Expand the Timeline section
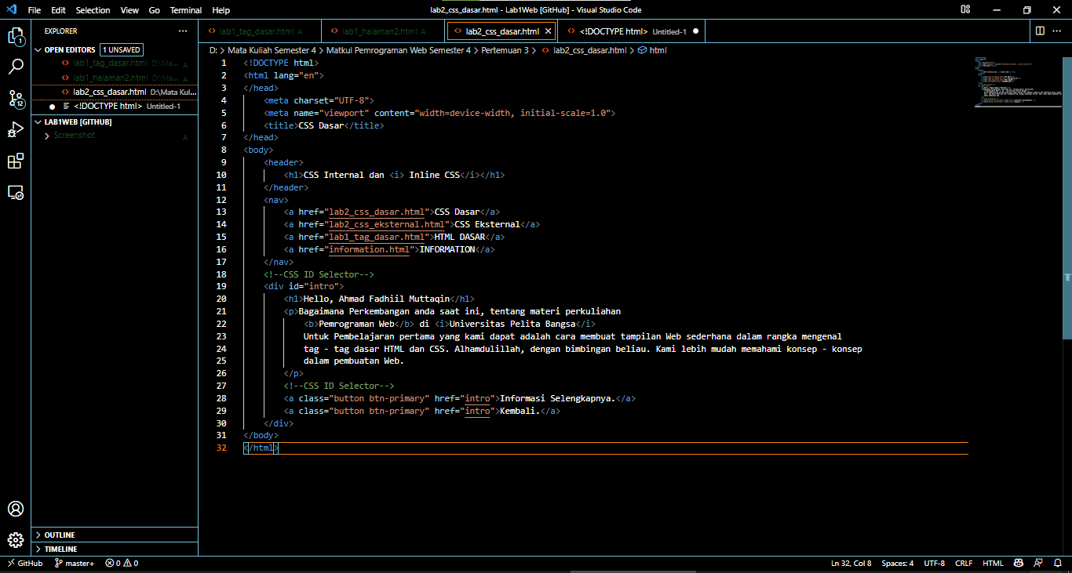Image resolution: width=1072 pixels, height=573 pixels. [61, 549]
